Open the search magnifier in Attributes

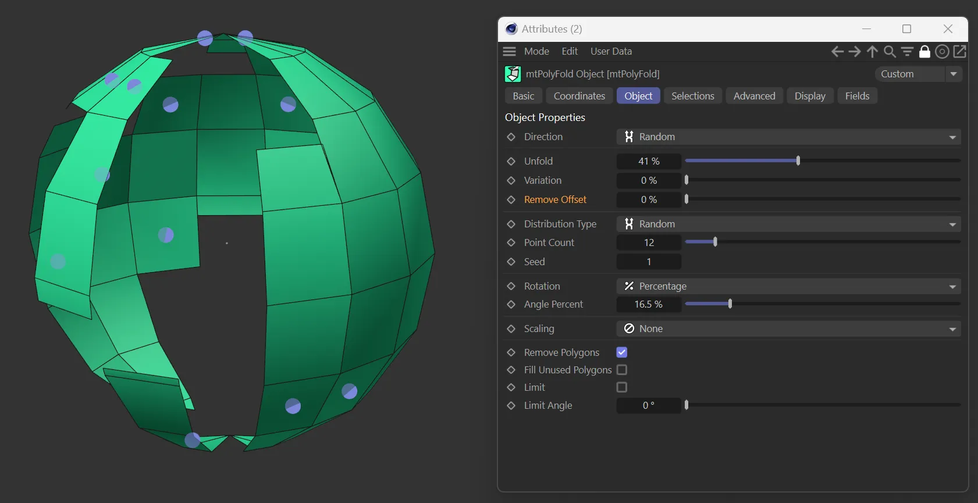coord(890,52)
